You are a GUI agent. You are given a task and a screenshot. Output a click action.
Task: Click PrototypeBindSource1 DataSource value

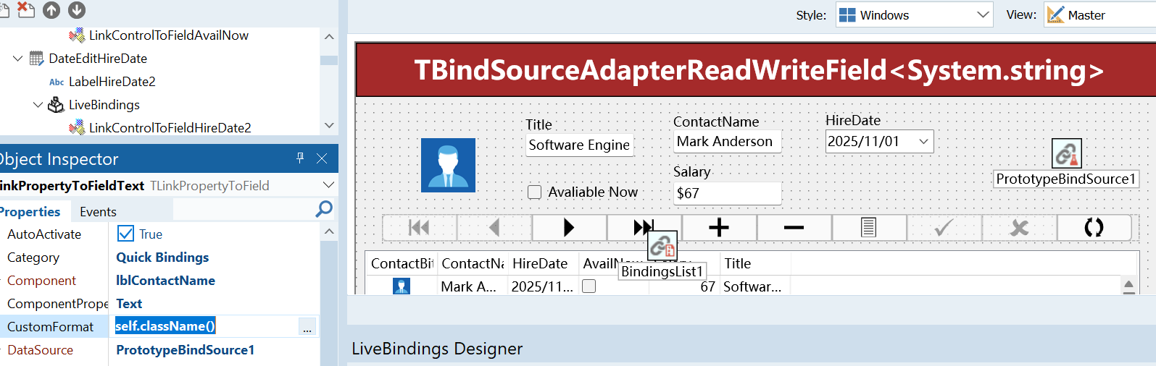click(x=185, y=350)
